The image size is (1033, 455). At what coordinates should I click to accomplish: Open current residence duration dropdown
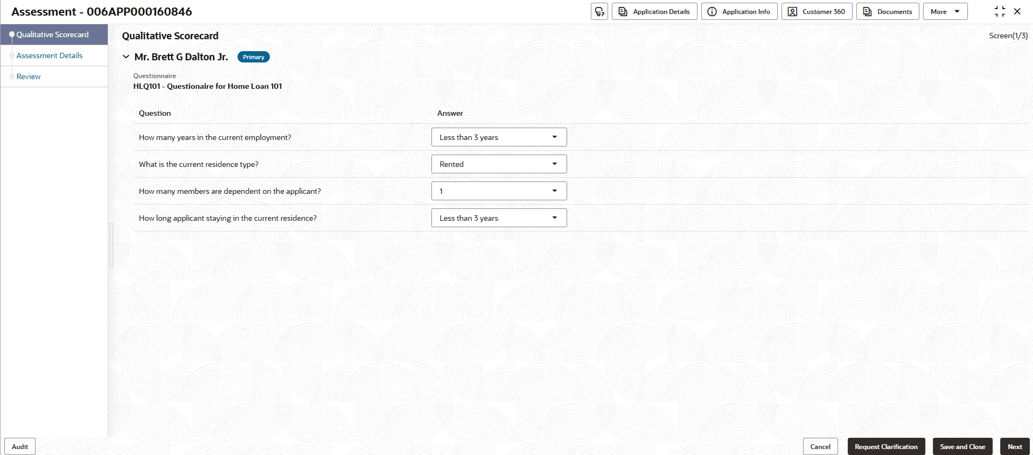pyautogui.click(x=499, y=218)
